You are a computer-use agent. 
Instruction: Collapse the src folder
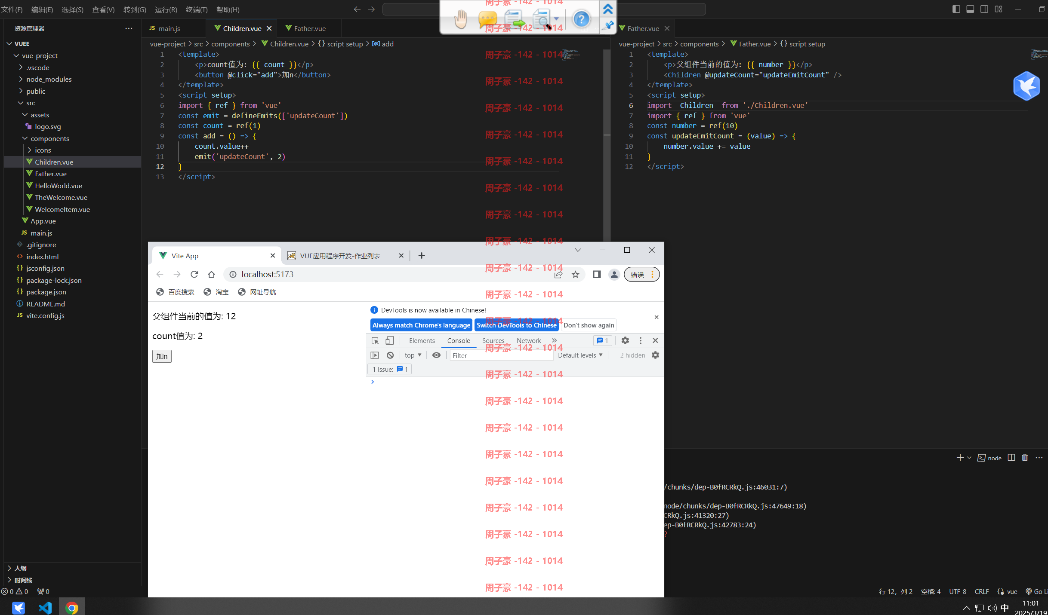pyautogui.click(x=72, y=103)
